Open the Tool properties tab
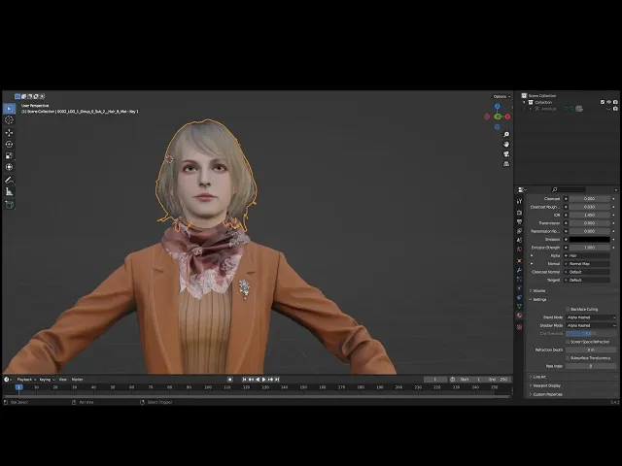Viewport: 622px width, 466px height. (519, 201)
